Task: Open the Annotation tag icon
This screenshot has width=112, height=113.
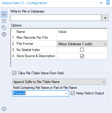Action: [4, 28]
